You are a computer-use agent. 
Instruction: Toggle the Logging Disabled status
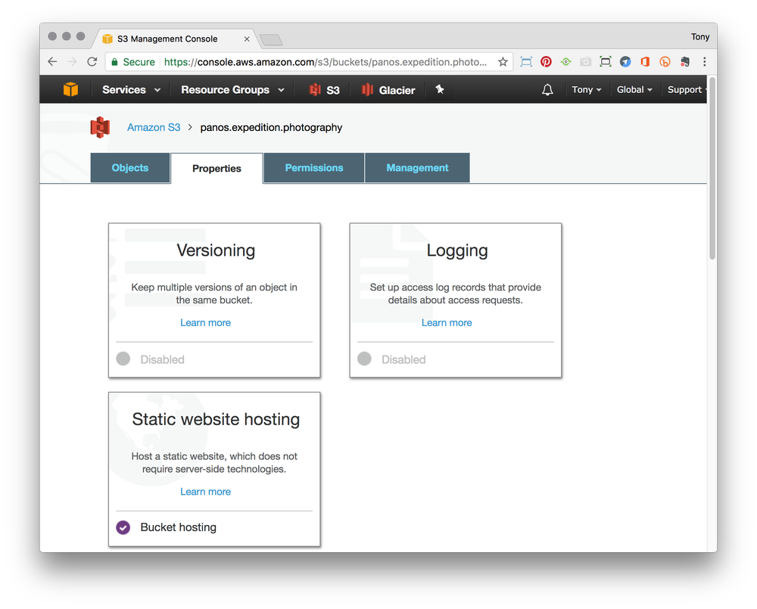click(365, 359)
